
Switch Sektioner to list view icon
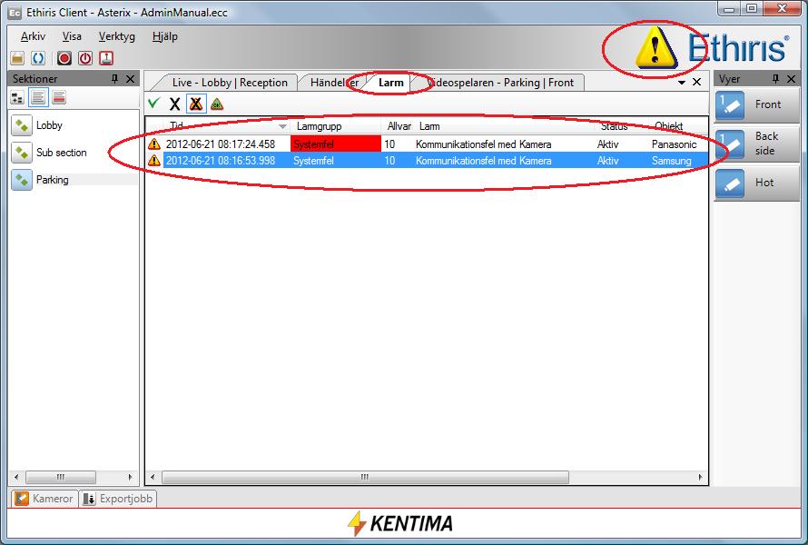point(38,97)
